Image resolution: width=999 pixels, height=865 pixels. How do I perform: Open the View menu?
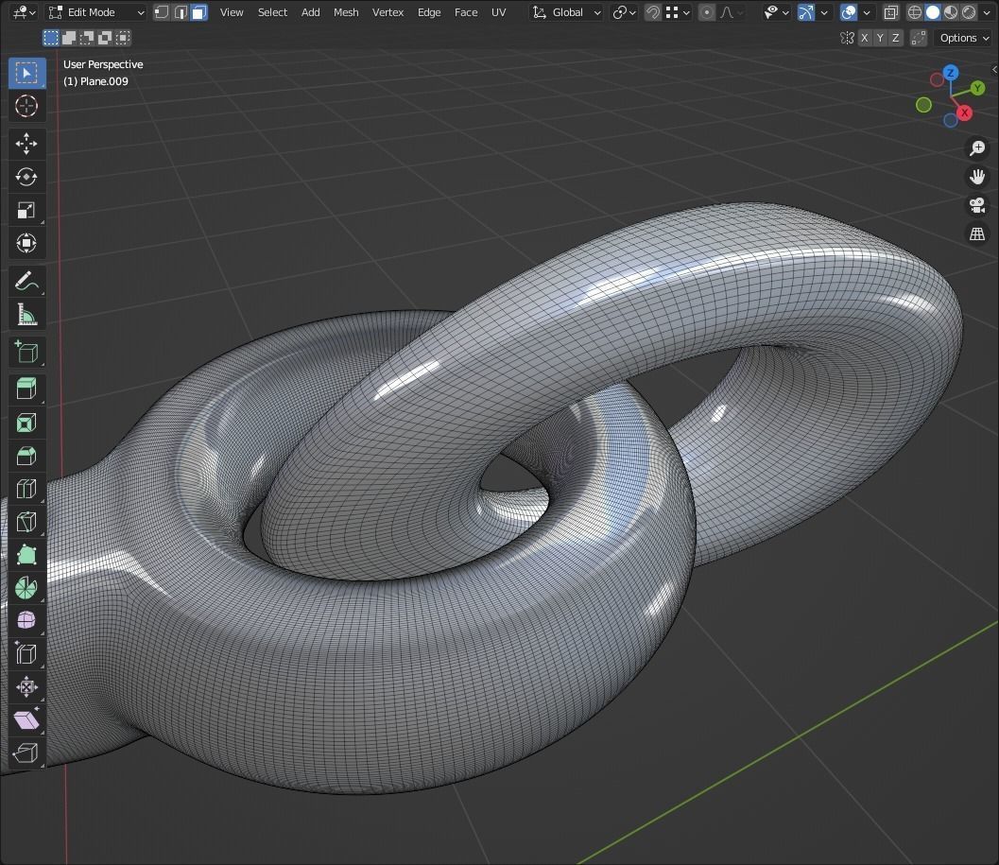pos(232,12)
